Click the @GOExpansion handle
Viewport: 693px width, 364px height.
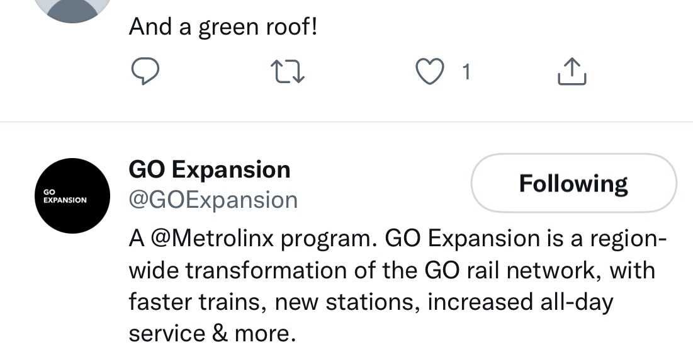(x=213, y=200)
